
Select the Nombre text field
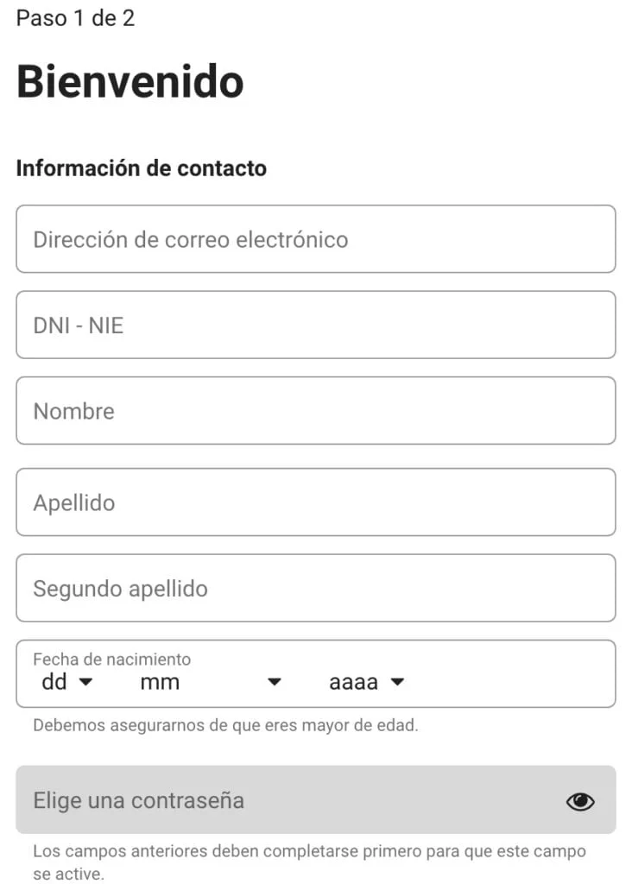click(315, 411)
